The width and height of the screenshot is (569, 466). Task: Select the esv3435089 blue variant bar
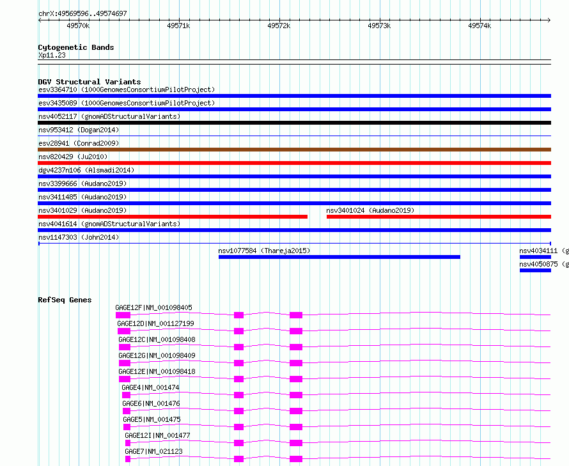tap(294, 109)
